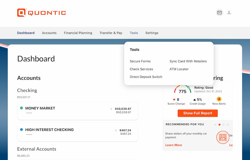Choose Direct Deposit Switch from Tools
The height and width of the screenshot is (160, 250).
pos(146,77)
